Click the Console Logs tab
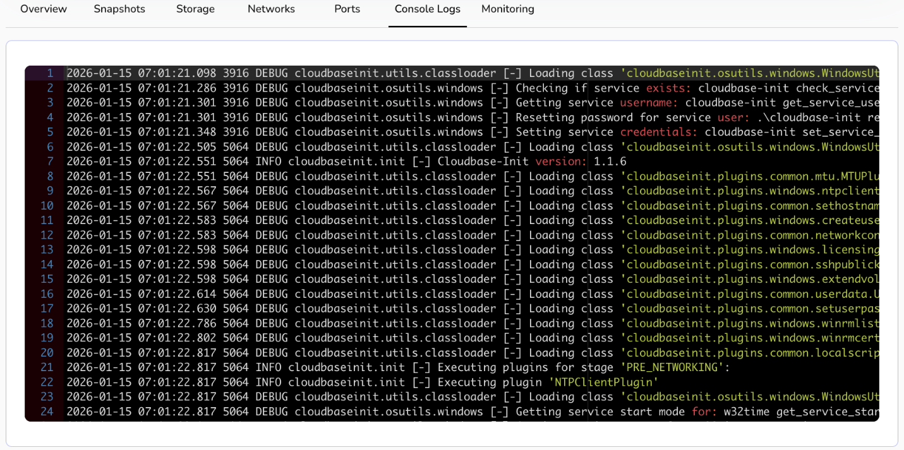The height and width of the screenshot is (450, 904). click(x=427, y=9)
